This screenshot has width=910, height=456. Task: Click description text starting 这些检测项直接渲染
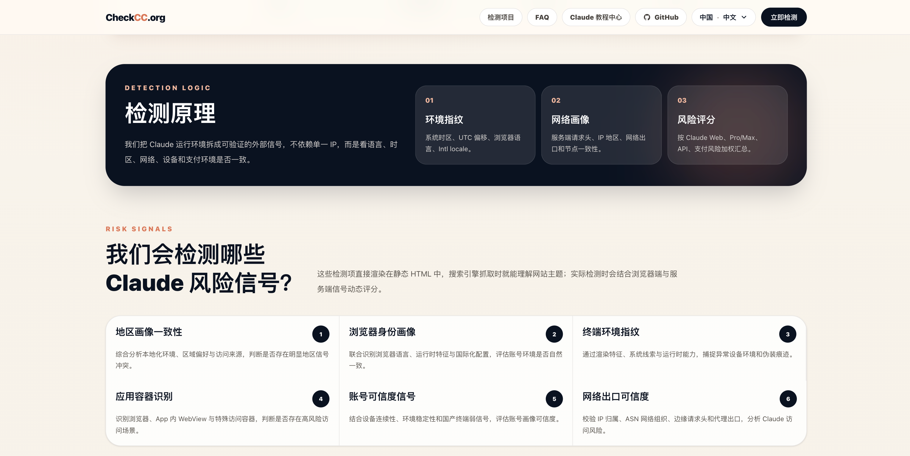pyautogui.click(x=497, y=281)
